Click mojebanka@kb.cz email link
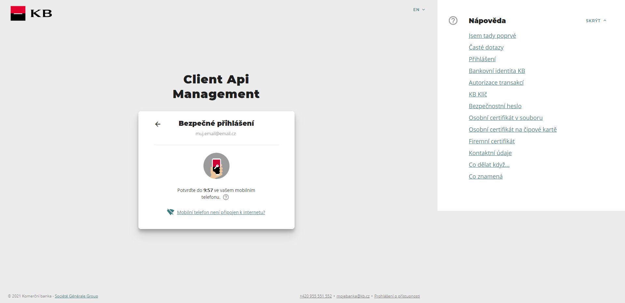Screen dimensions: 625x303 [353, 296]
